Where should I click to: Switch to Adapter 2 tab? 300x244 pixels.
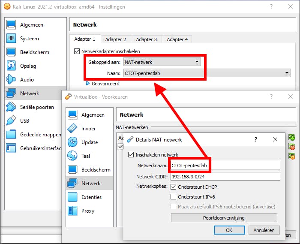point(116,39)
